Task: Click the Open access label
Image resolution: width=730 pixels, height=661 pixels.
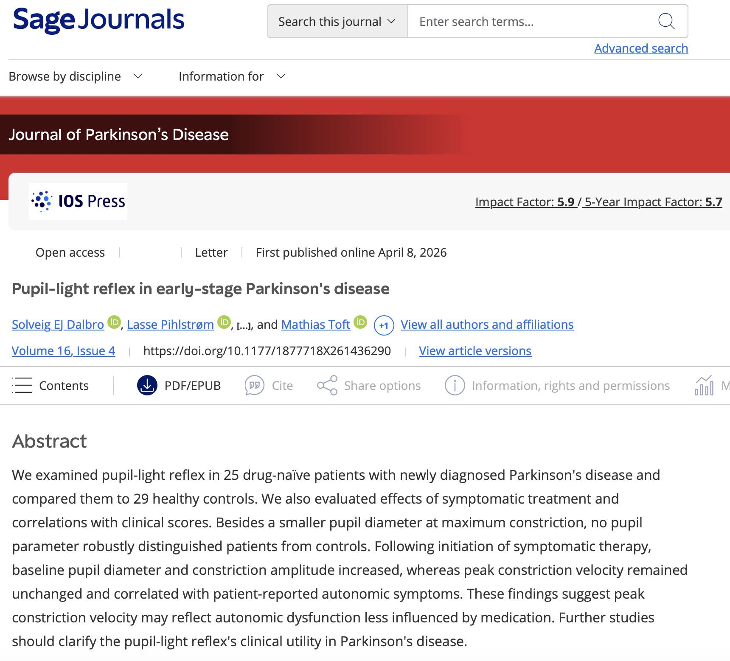Action: (70, 252)
